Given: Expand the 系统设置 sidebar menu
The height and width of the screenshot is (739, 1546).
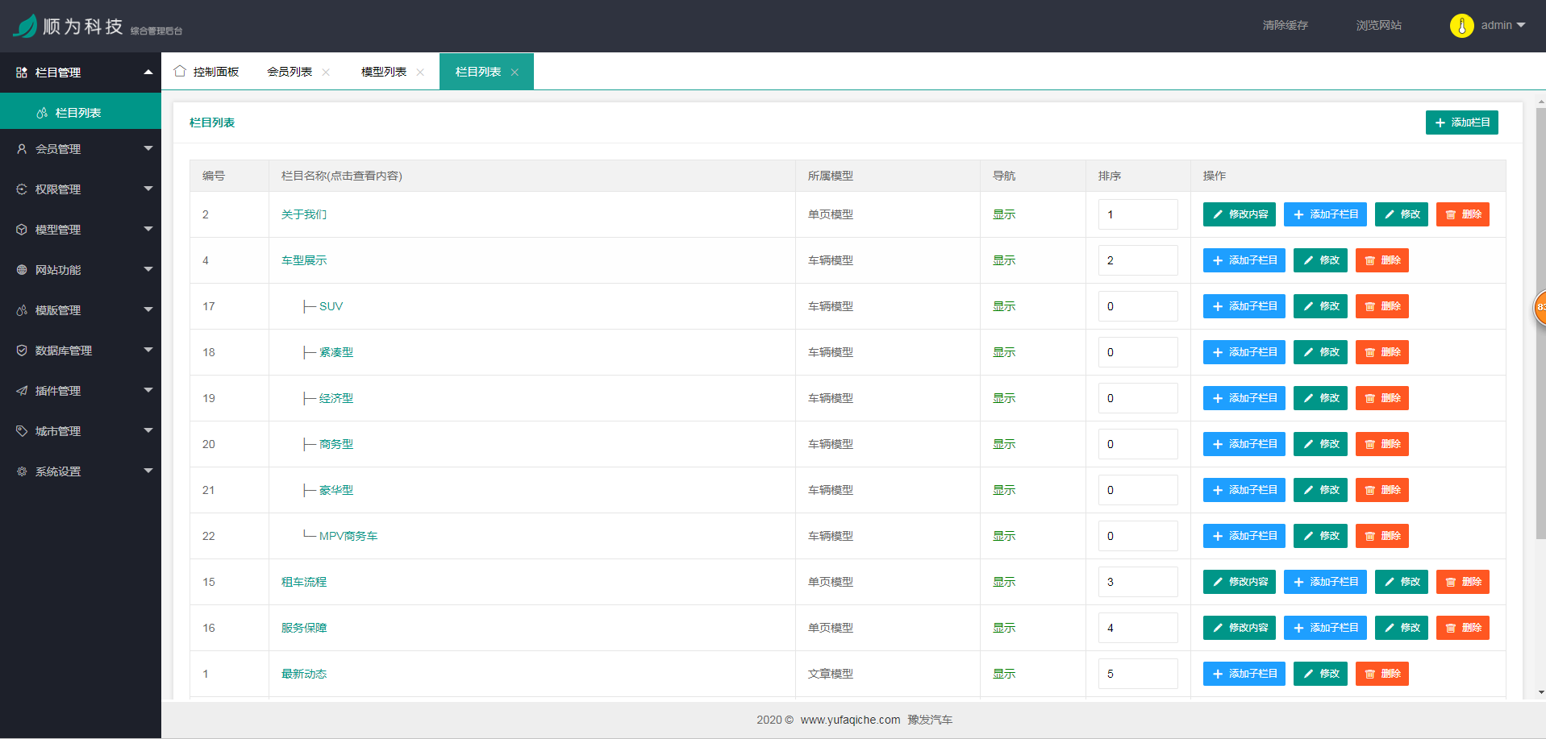Looking at the screenshot, I should pyautogui.click(x=81, y=471).
